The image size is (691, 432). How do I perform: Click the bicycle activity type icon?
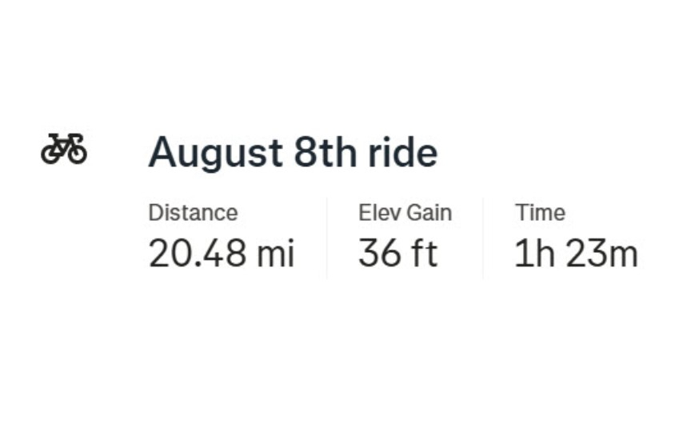pyautogui.click(x=64, y=149)
